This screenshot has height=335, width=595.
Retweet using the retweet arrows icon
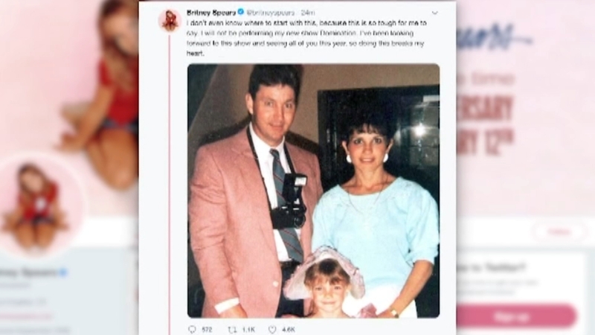click(x=232, y=330)
